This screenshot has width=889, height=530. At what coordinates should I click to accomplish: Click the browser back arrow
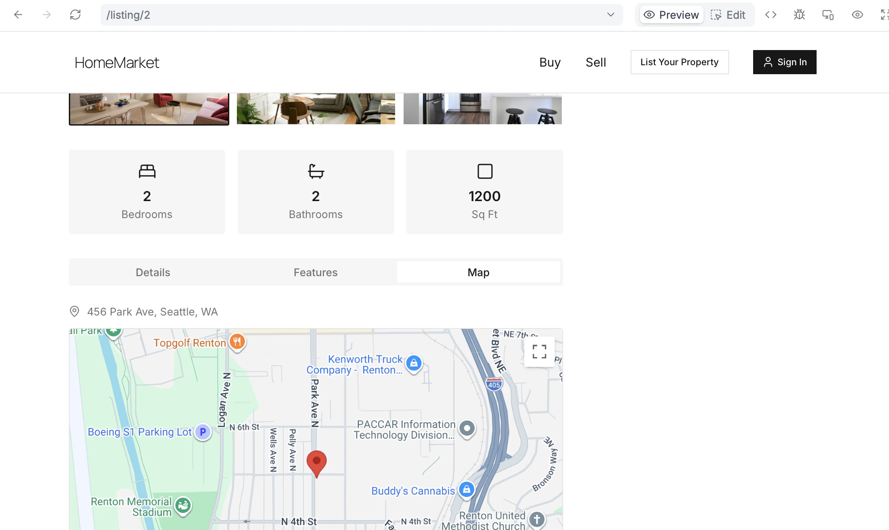[18, 15]
